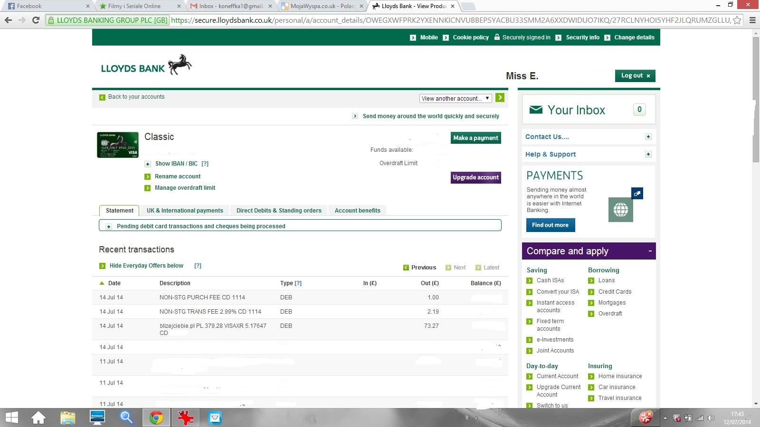The height and width of the screenshot is (427, 760).
Task: Open the View another account dropdown
Action: (456, 98)
